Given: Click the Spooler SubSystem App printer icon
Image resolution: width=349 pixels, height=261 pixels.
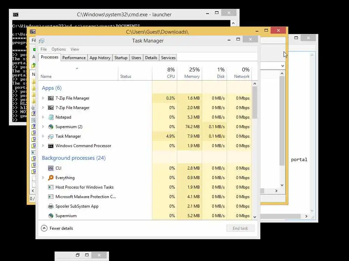Looking at the screenshot, I should click(51, 206).
